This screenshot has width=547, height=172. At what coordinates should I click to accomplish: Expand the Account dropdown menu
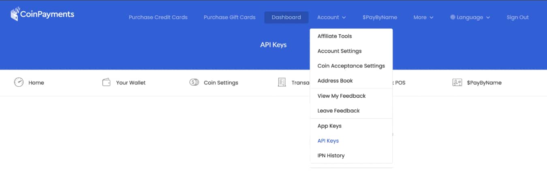(x=331, y=17)
